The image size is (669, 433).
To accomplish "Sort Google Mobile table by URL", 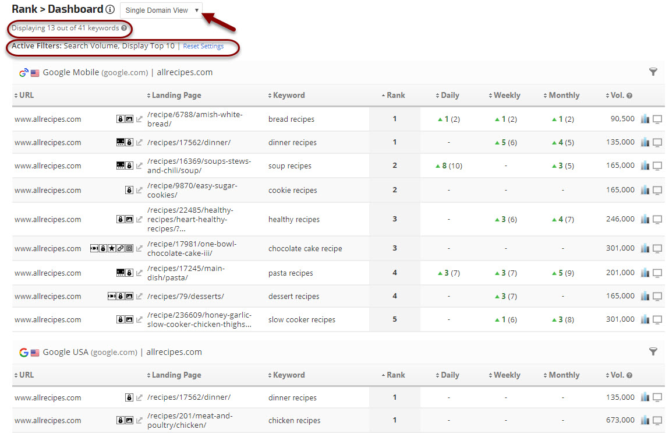I will coord(24,95).
